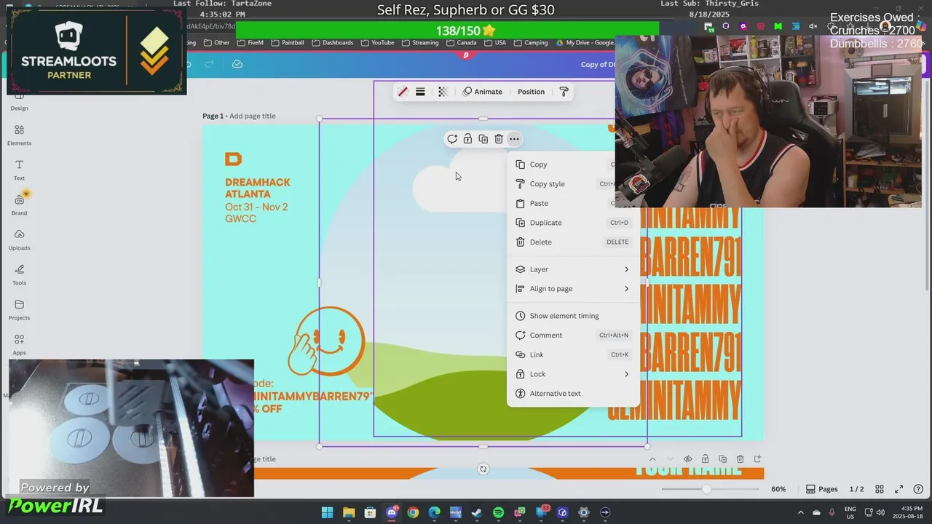Image resolution: width=932 pixels, height=524 pixels.
Task: Select Duplicate in the context menu
Action: pyautogui.click(x=573, y=223)
